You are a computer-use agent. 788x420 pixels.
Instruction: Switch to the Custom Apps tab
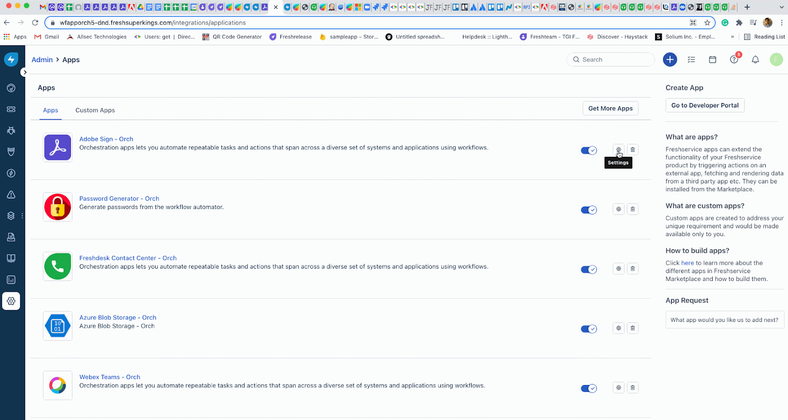click(x=95, y=110)
